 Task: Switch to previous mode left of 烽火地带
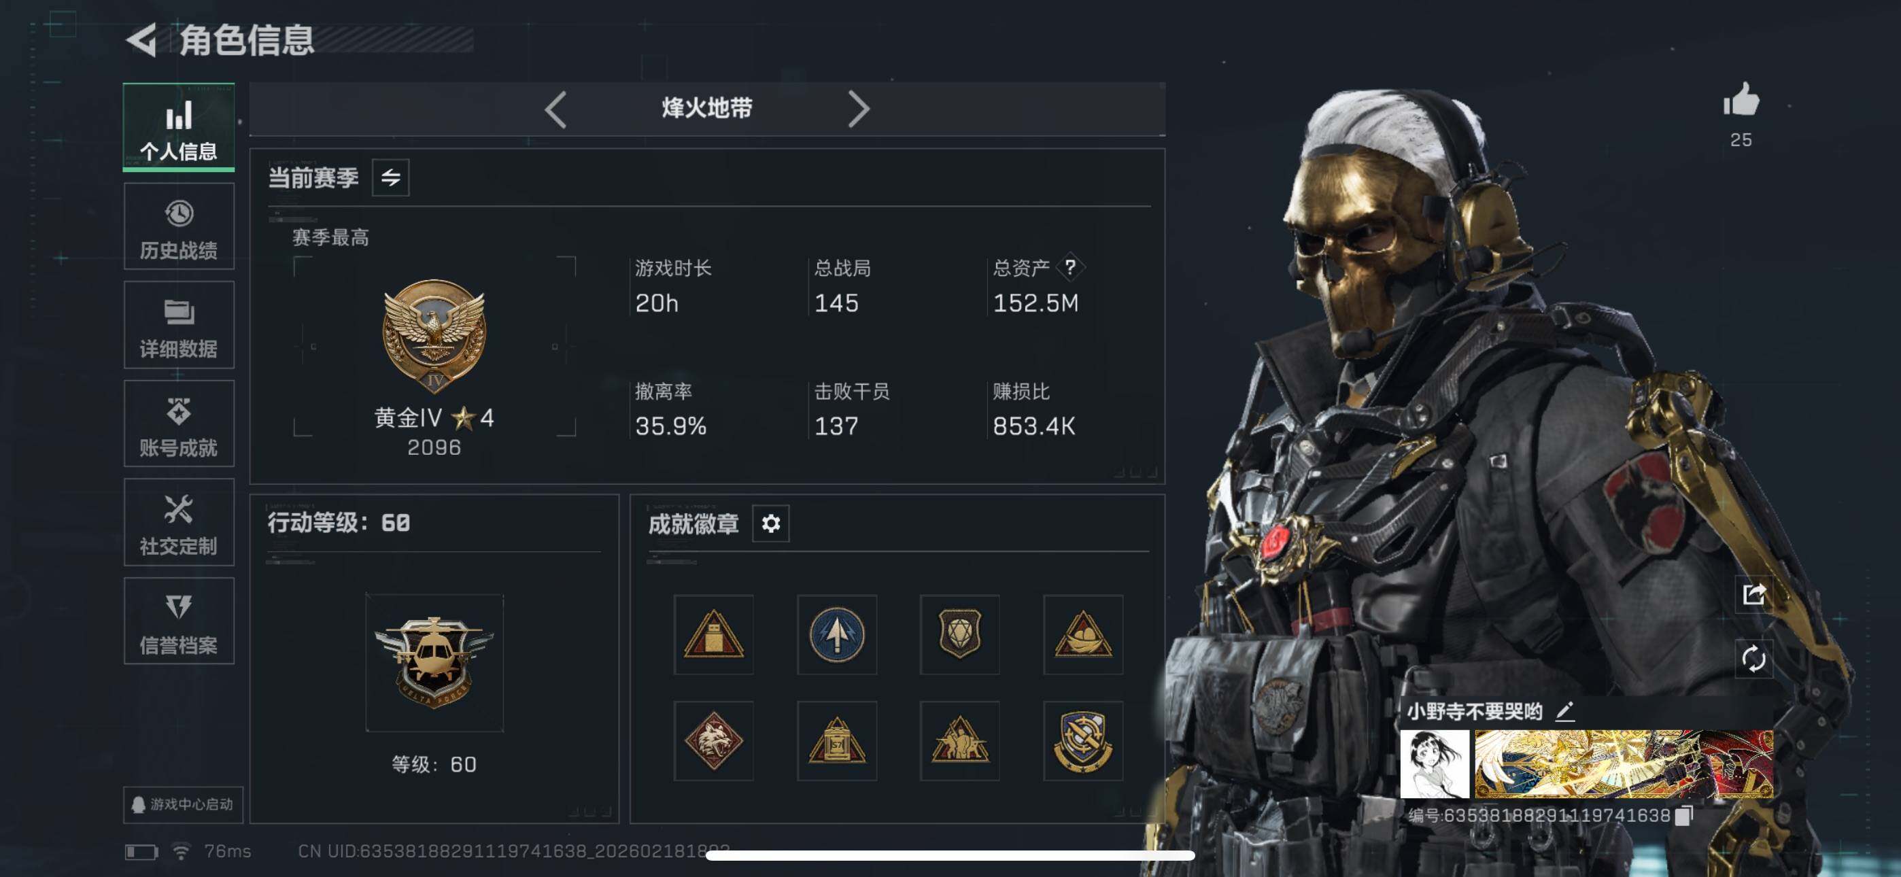(555, 109)
